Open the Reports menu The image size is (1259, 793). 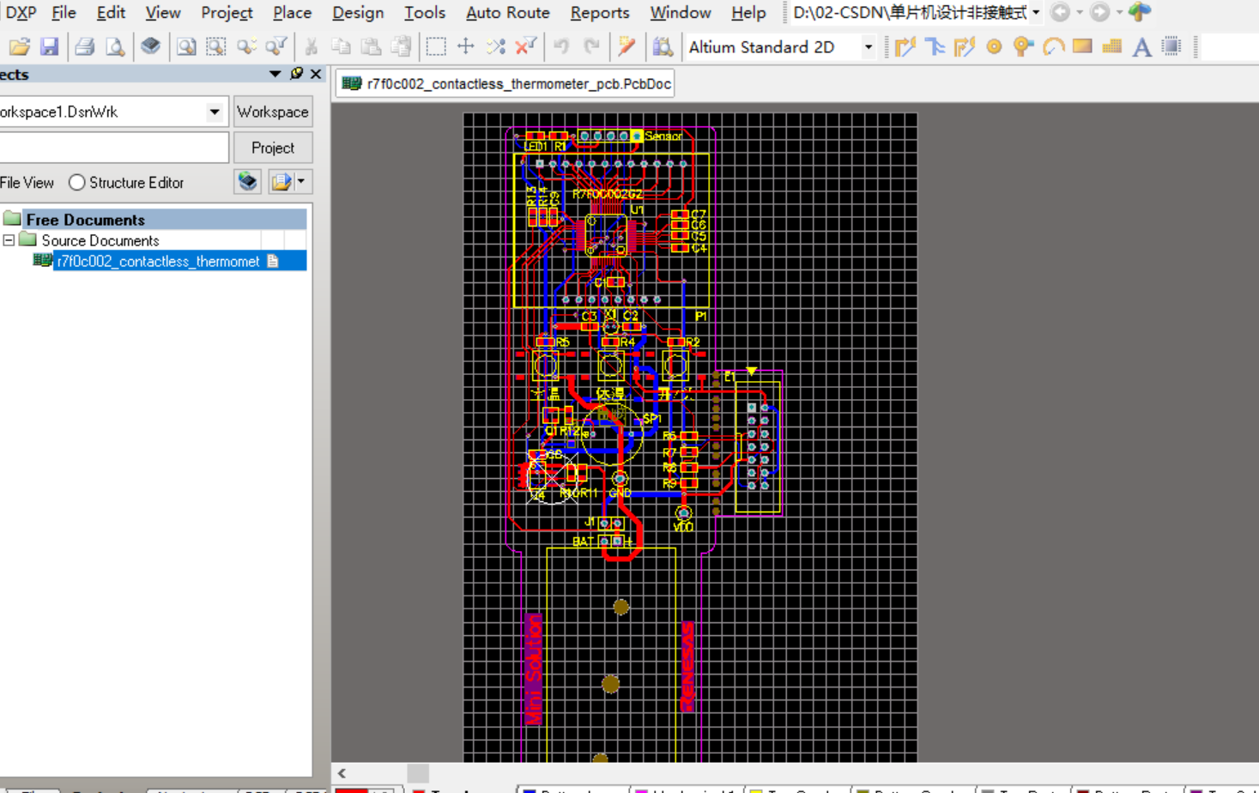coord(599,12)
